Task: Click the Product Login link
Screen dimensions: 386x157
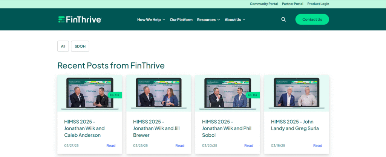Action: 318,4
